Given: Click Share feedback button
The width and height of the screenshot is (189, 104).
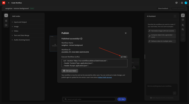Looking at the screenshot, I should pos(163,8).
